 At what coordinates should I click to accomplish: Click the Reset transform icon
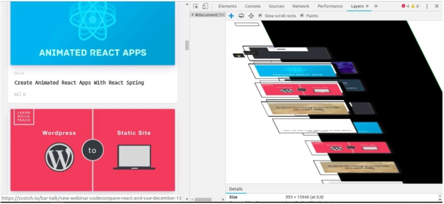click(x=251, y=16)
